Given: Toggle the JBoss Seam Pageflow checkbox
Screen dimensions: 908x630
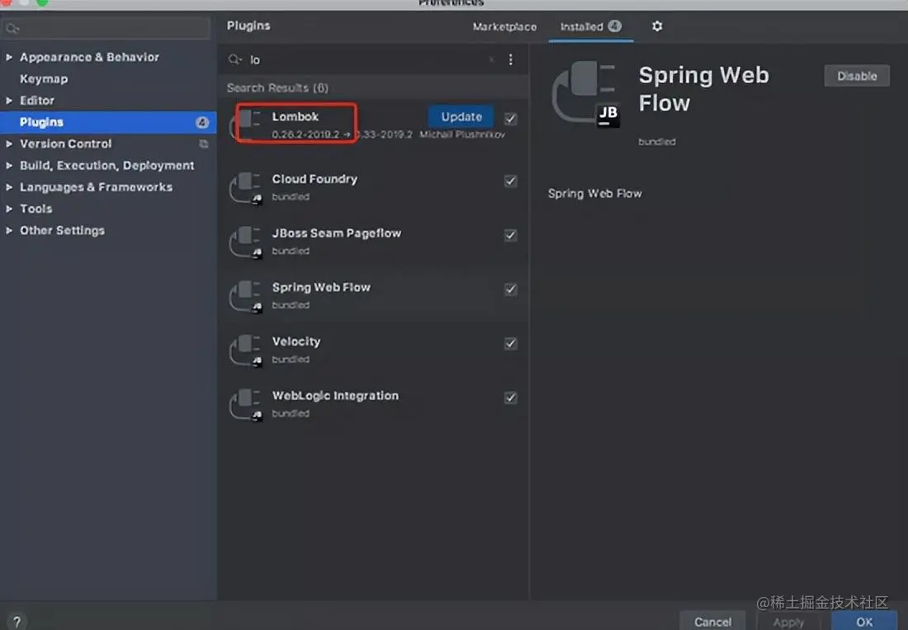Looking at the screenshot, I should point(510,236).
